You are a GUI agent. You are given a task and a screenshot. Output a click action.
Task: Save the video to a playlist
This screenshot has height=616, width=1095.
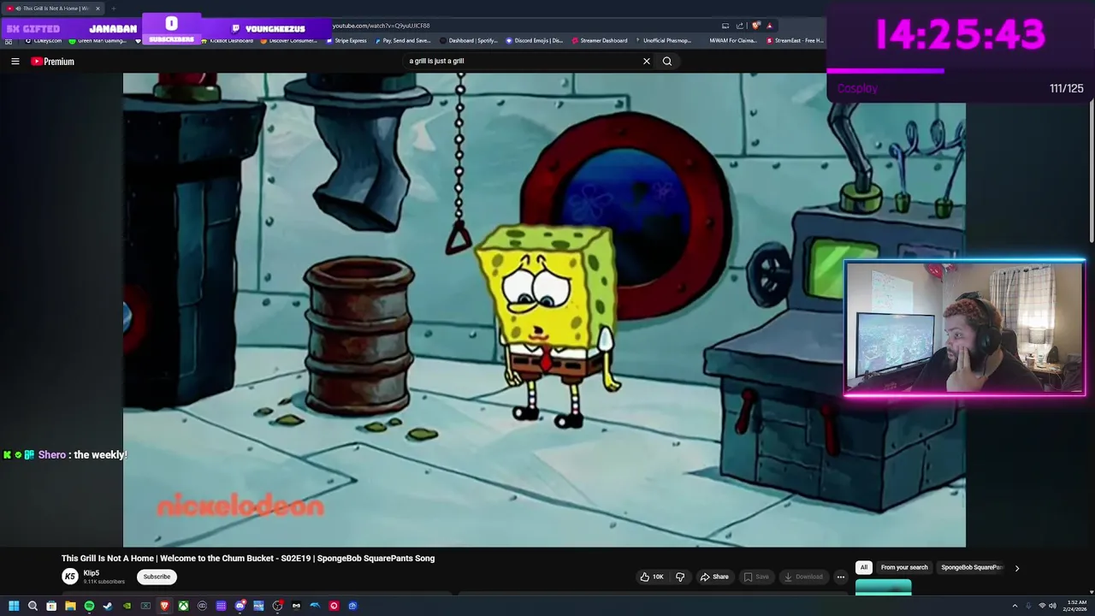(756, 577)
